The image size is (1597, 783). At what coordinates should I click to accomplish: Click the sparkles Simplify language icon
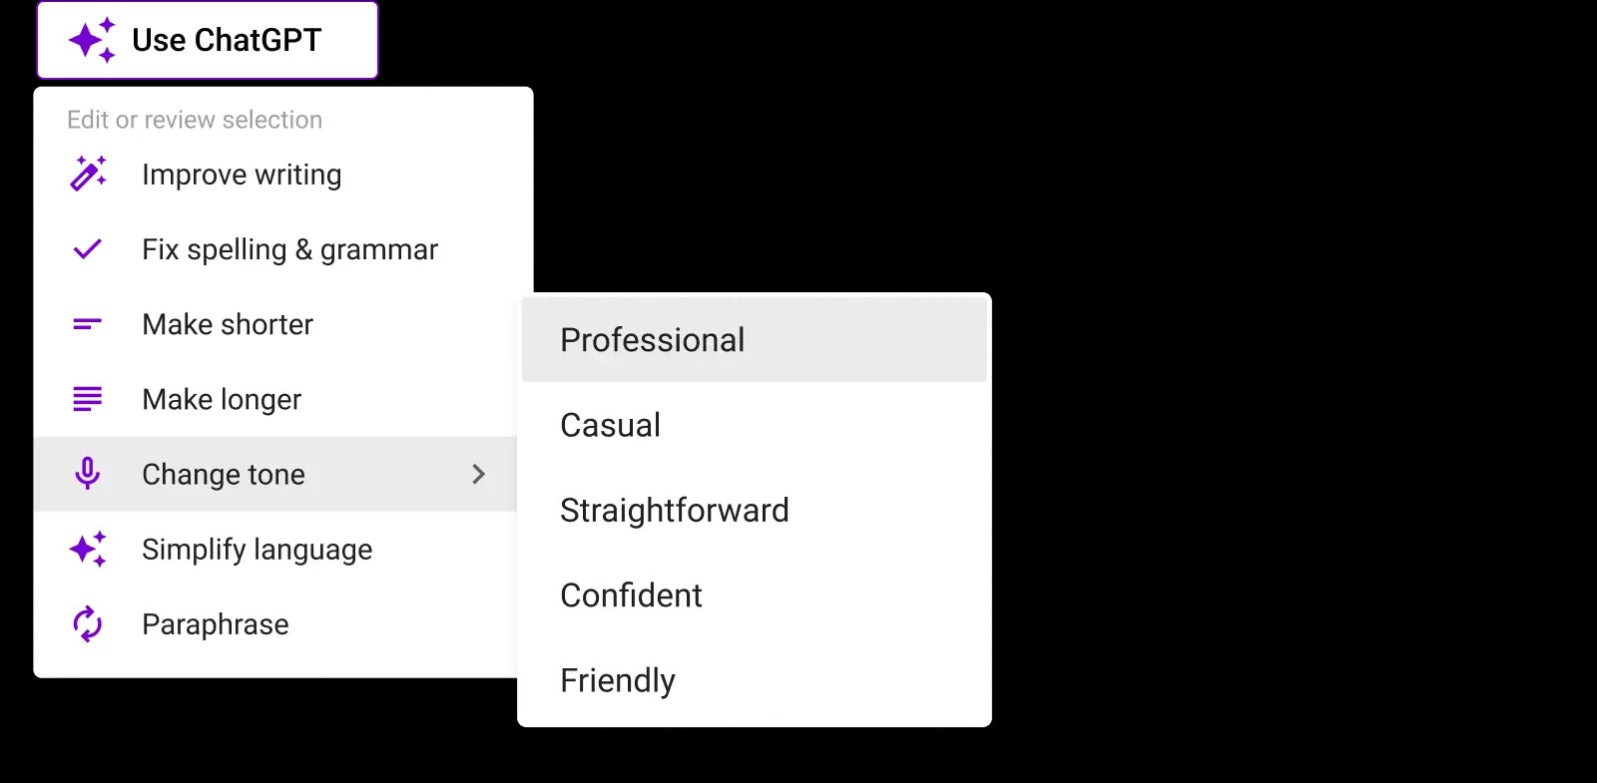click(x=88, y=549)
